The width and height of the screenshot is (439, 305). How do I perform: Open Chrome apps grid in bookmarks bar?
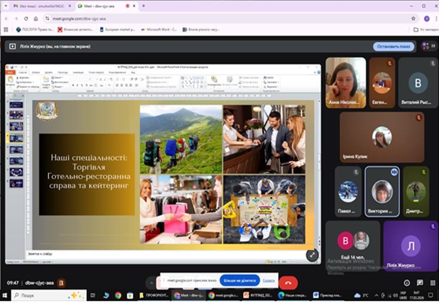(x=6, y=29)
